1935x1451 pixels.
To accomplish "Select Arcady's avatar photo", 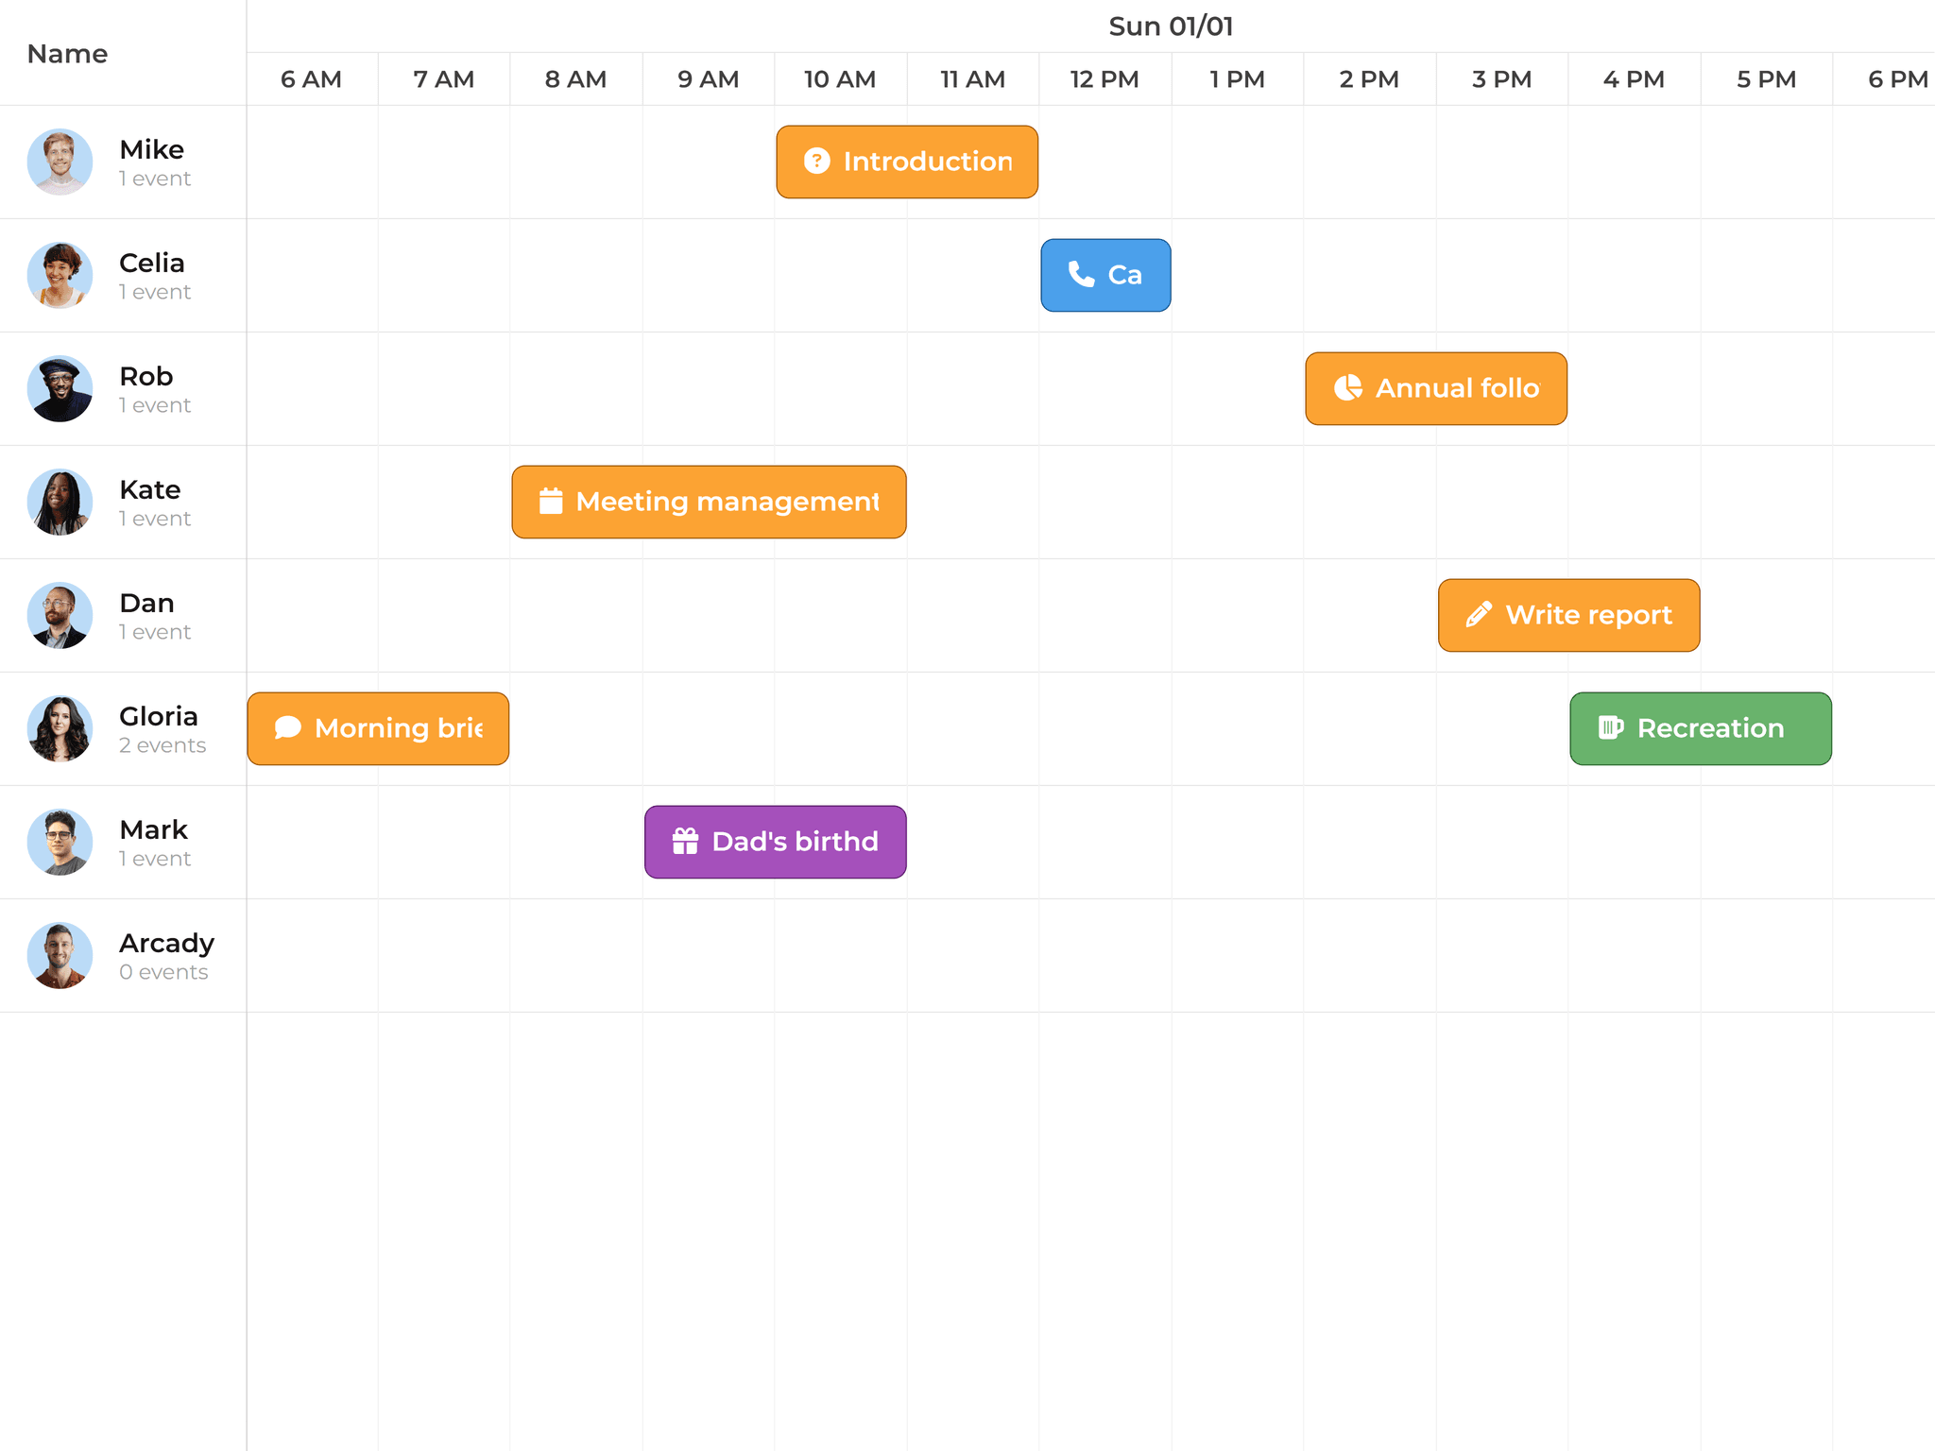I will pyautogui.click(x=60, y=955).
